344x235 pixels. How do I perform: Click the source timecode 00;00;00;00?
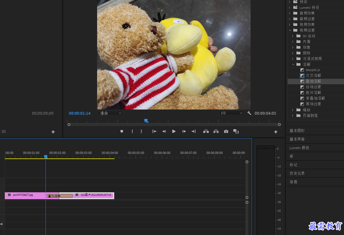click(x=43, y=113)
